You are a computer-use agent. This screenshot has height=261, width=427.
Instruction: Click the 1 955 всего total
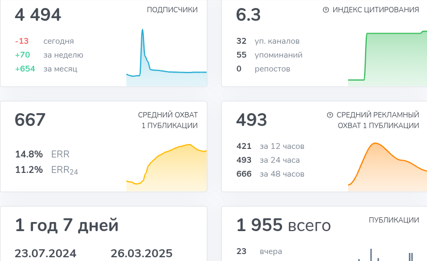(284, 225)
